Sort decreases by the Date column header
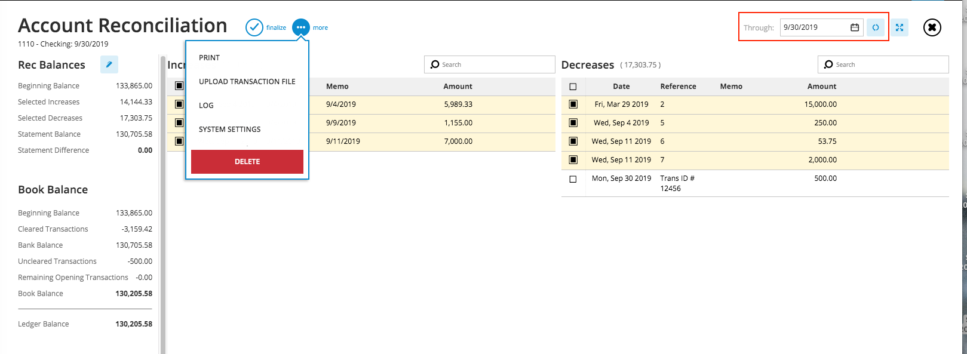The image size is (967, 354). 621,87
